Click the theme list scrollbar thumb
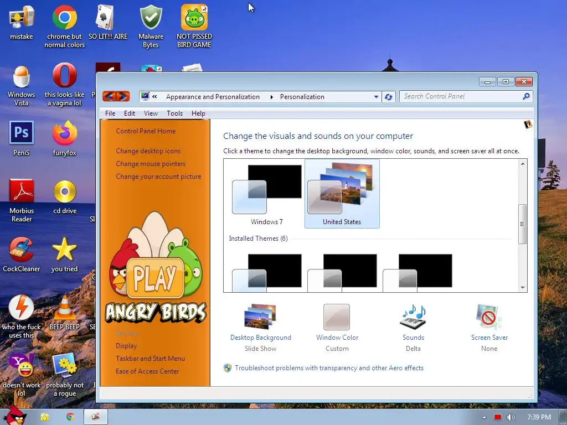 tap(522, 224)
